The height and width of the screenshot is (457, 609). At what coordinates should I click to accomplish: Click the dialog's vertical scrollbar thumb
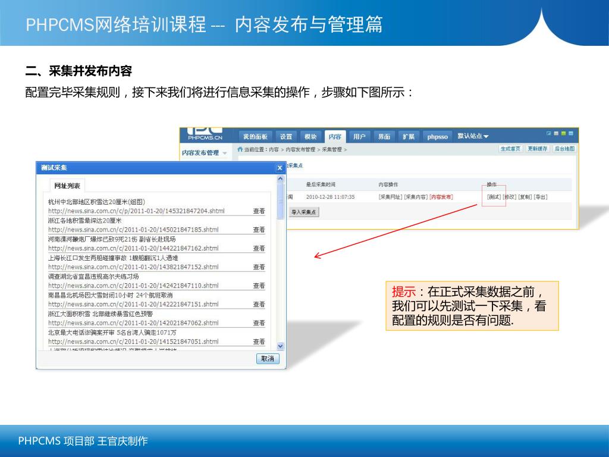[281, 201]
